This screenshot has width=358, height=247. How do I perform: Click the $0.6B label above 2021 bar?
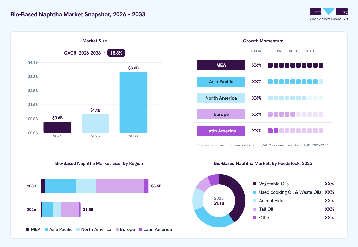(58, 118)
